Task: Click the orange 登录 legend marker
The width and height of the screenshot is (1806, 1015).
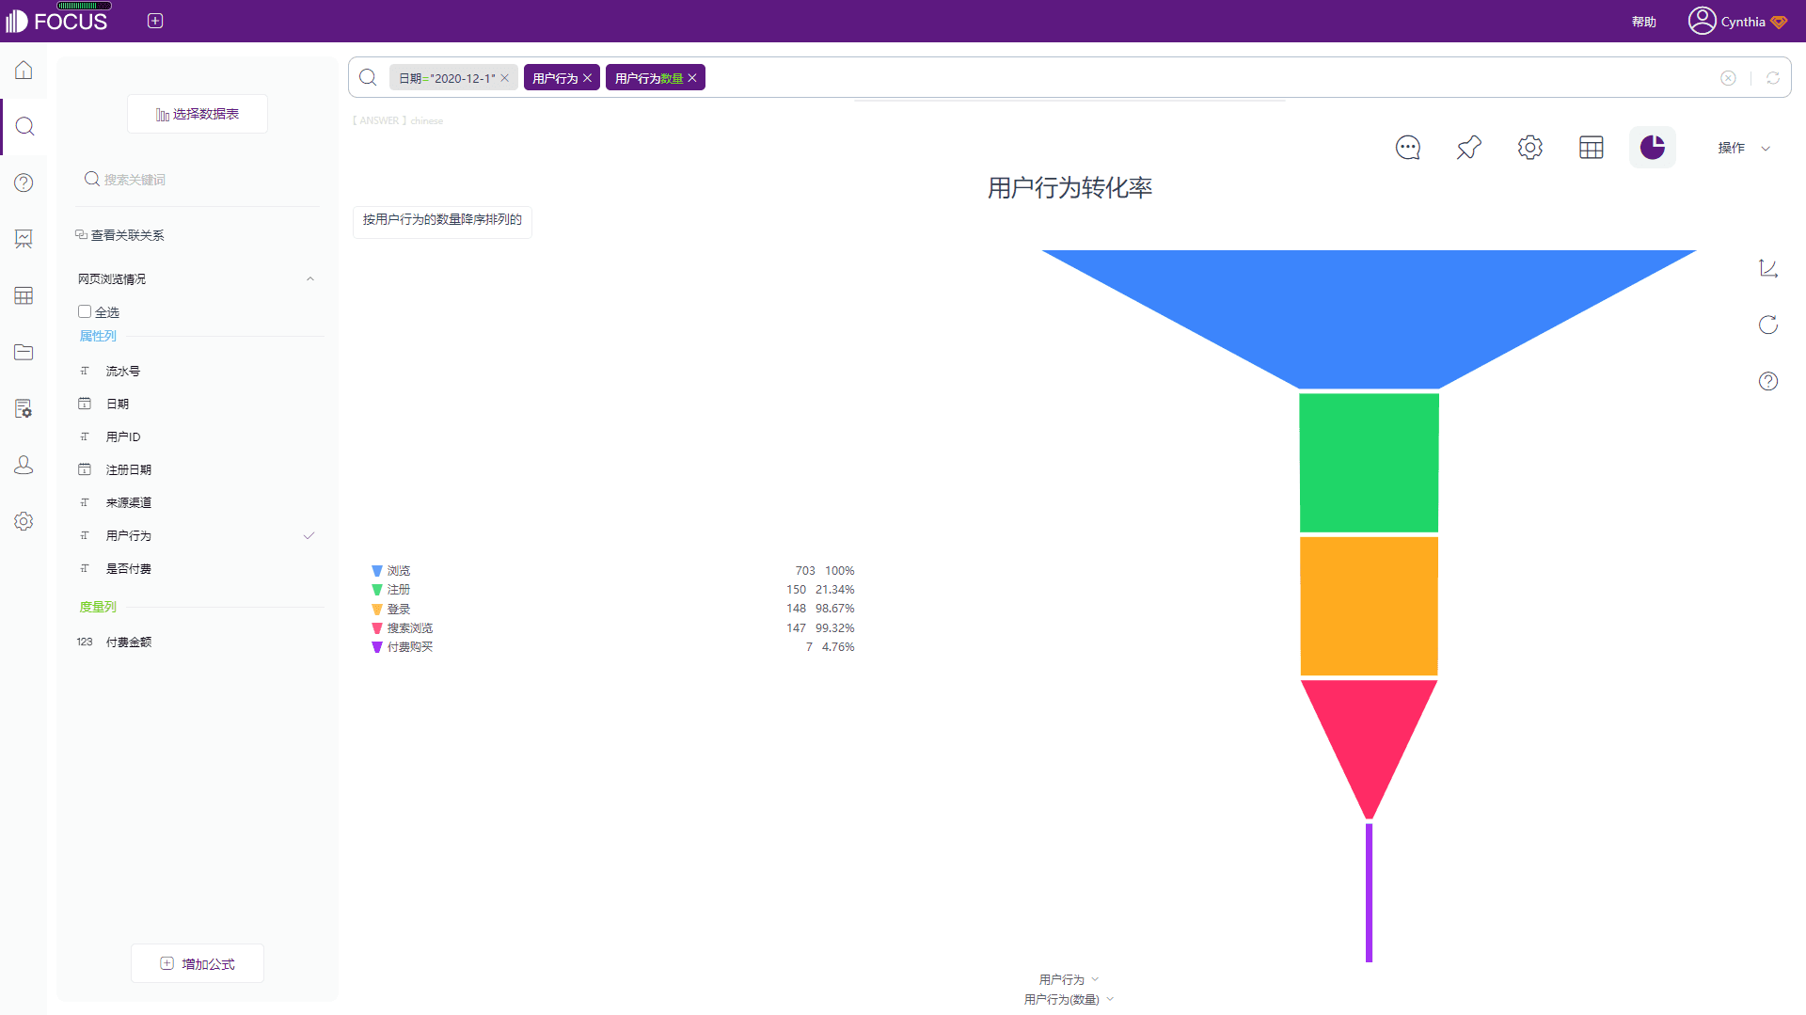Action: [377, 610]
